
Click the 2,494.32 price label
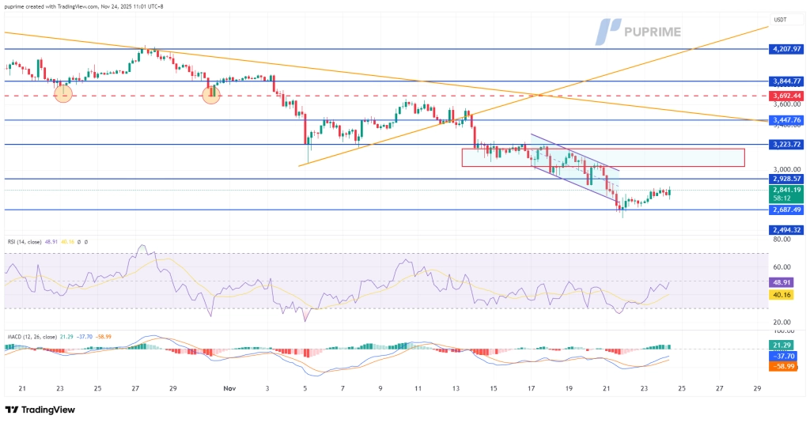tap(787, 230)
